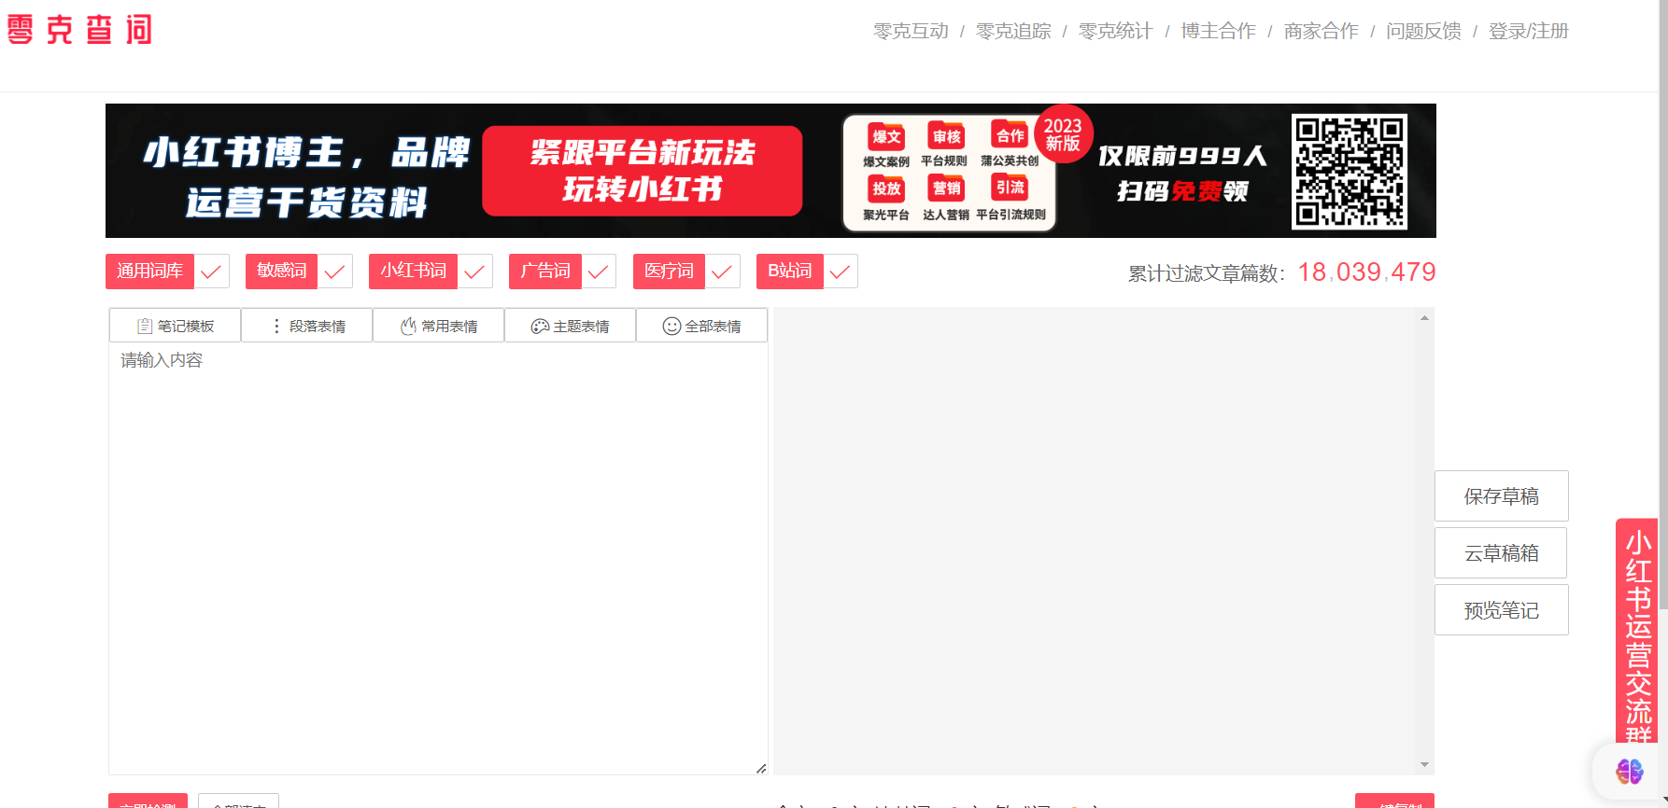This screenshot has height=808, width=1668.
Task: Open 段落表情 paragraph emoji picker
Action: click(x=307, y=326)
